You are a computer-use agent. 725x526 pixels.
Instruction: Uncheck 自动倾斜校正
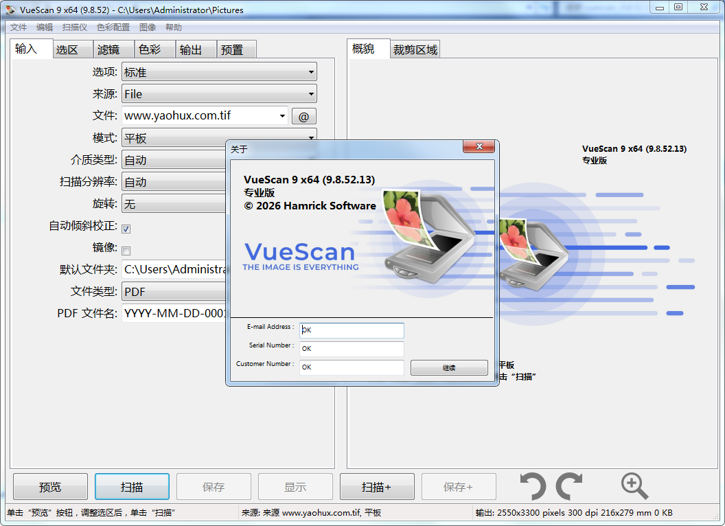click(126, 228)
